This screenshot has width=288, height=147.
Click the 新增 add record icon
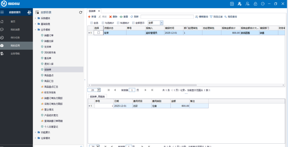pyautogui.click(x=89, y=17)
